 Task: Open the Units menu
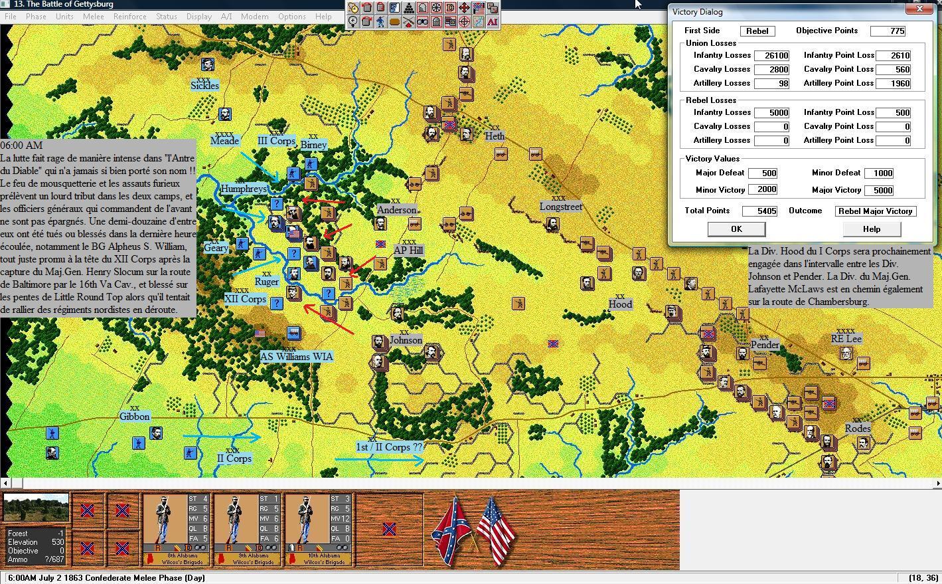tap(64, 16)
